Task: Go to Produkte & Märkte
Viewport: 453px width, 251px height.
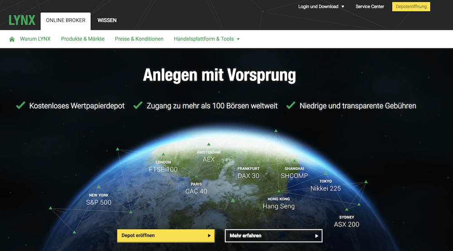Action: tap(82, 39)
